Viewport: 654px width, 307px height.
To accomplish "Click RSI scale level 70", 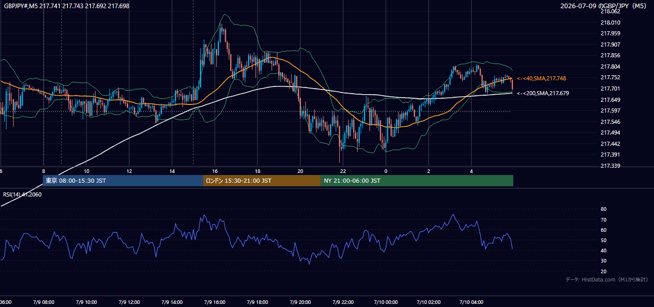I will 603,220.
